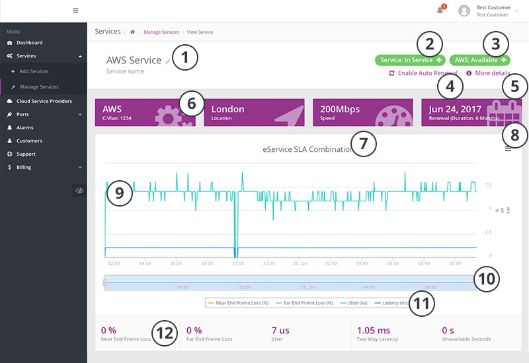Expand the Test Customer account dropdown
The width and height of the screenshot is (529, 363).
click(x=517, y=11)
